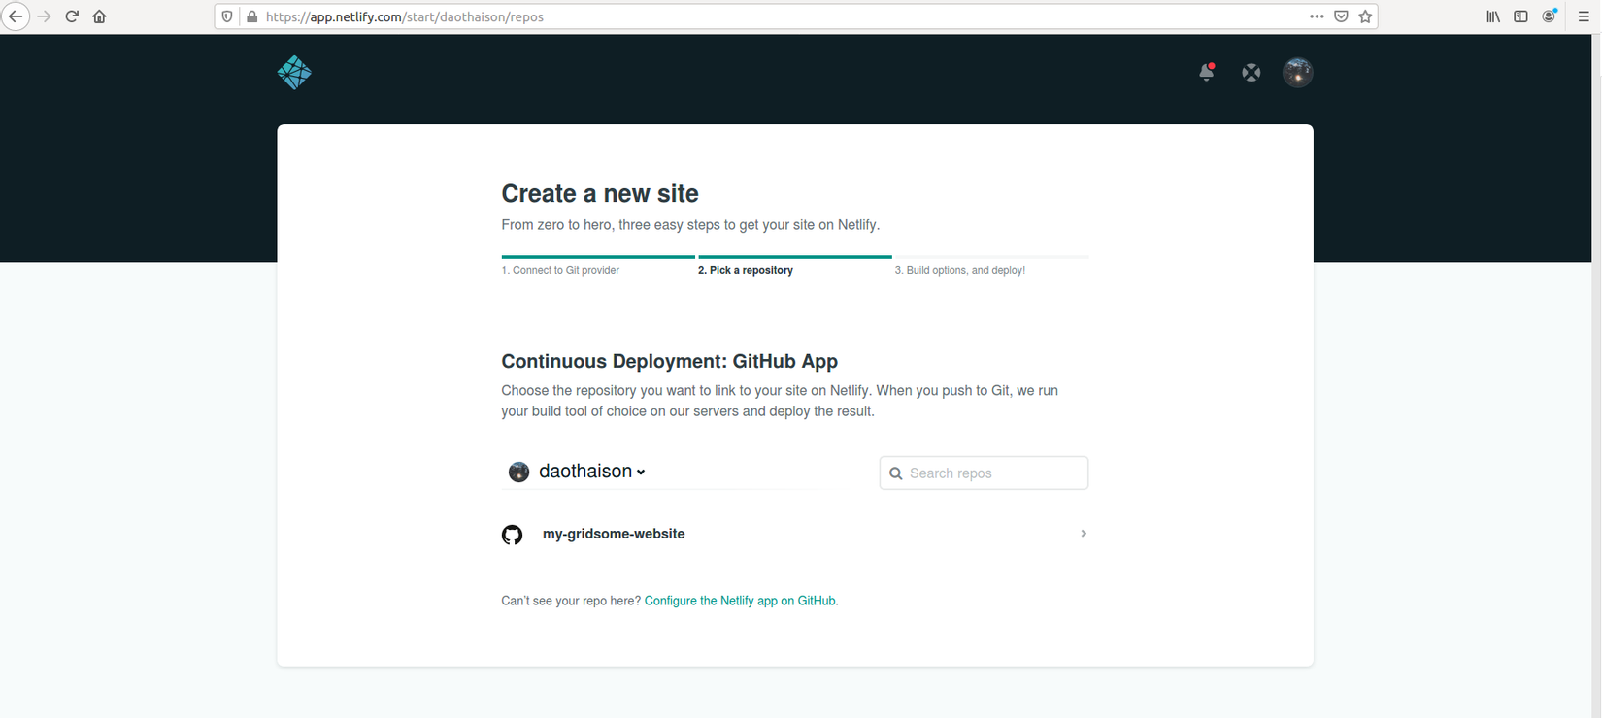The height and width of the screenshot is (718, 1602).
Task: Select the my-gridsome-website repository
Action: [x=794, y=534]
